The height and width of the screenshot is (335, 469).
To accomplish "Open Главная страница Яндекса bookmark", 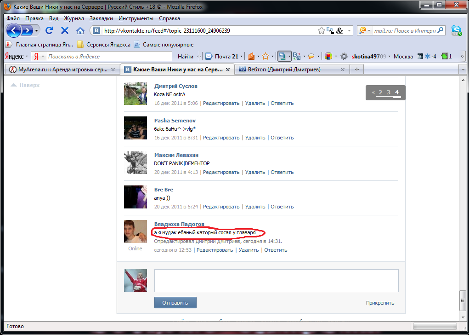I will click(39, 45).
